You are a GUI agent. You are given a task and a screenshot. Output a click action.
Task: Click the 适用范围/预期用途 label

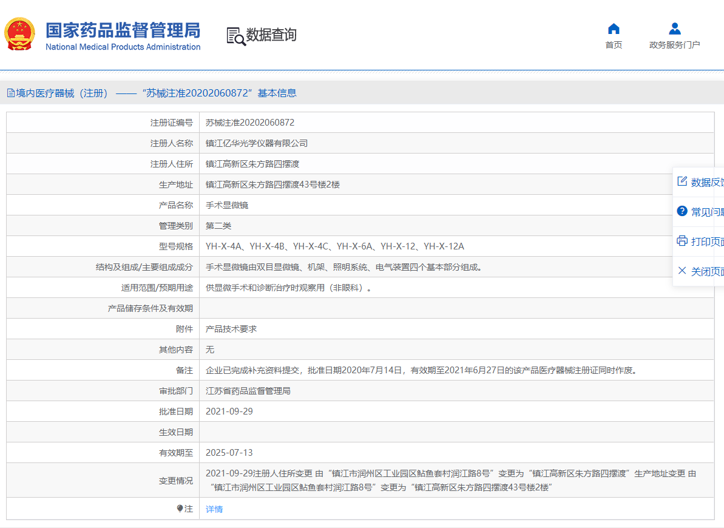[157, 288]
